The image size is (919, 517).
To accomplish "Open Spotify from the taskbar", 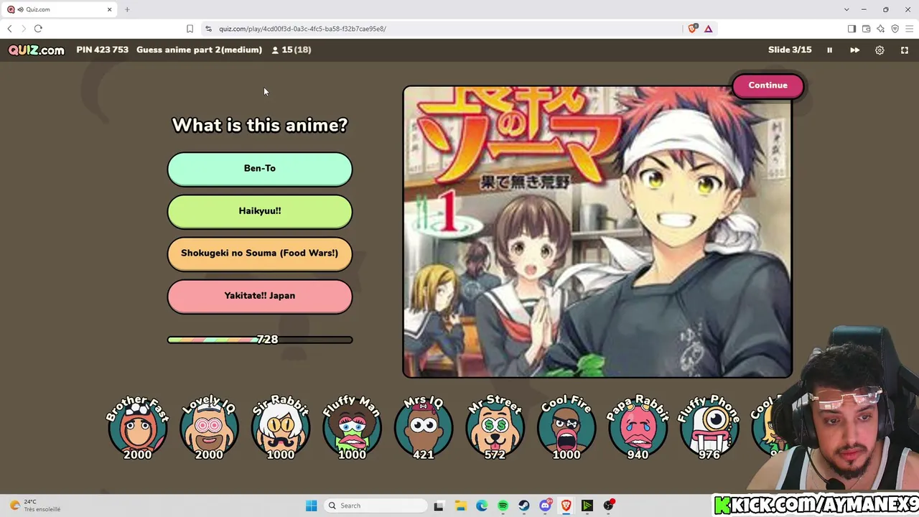I will [x=503, y=506].
